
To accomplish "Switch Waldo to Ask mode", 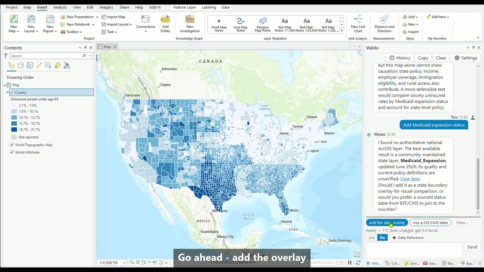I will click(372, 238).
